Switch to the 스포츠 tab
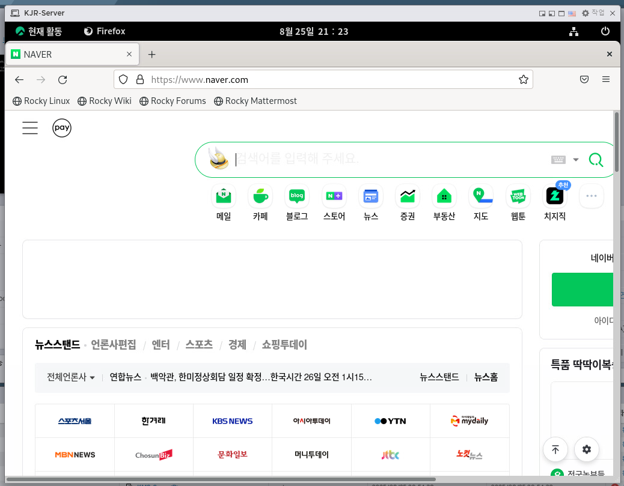Screen dimensions: 624x486 (x=199, y=344)
